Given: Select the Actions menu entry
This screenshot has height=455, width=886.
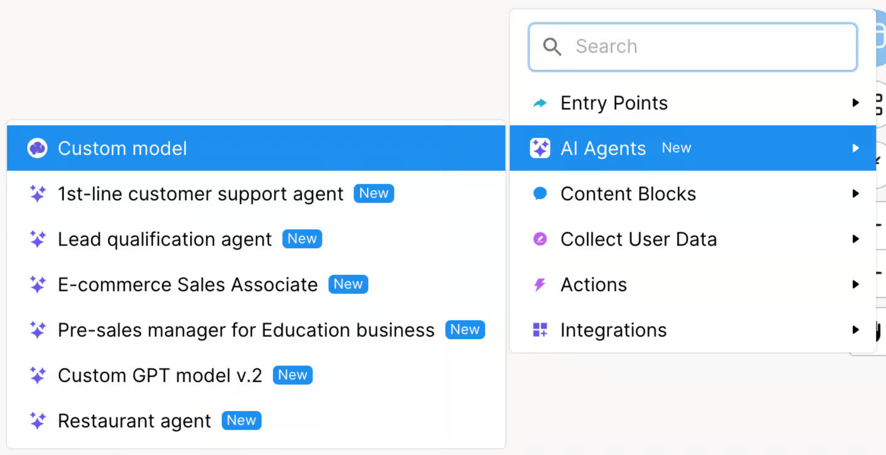Looking at the screenshot, I should pyautogui.click(x=593, y=285).
